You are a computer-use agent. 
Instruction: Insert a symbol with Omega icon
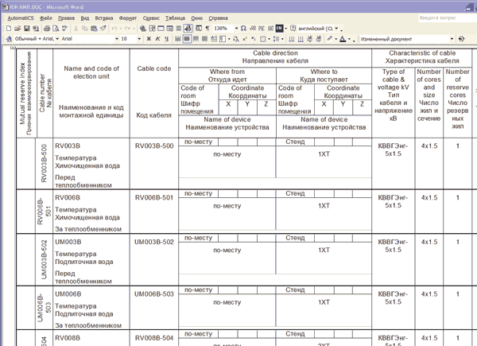point(243,29)
